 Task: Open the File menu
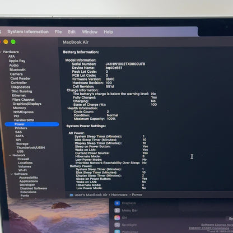click(58, 32)
